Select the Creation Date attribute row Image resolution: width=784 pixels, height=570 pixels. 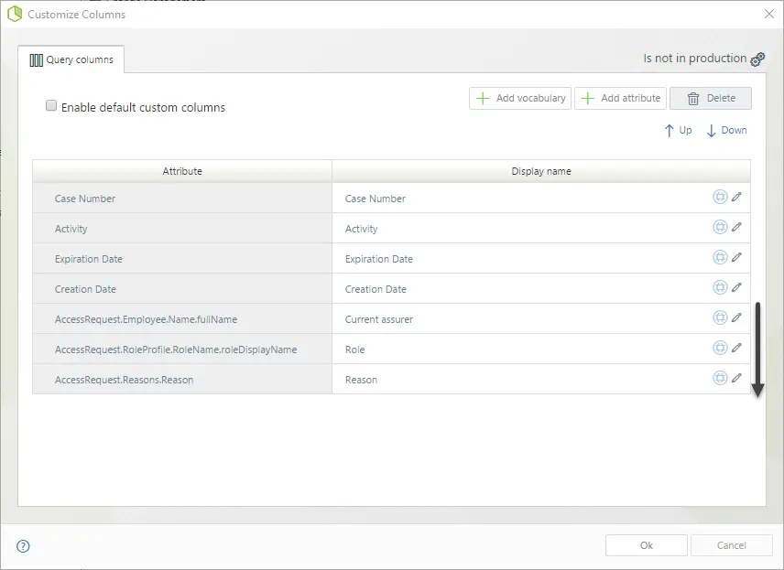(x=182, y=289)
